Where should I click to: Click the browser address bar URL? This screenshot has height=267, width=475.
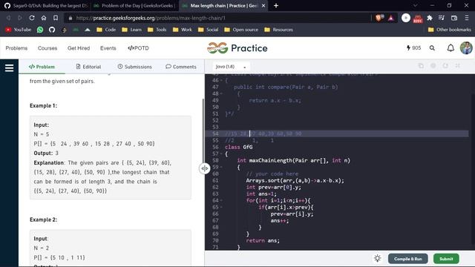click(151, 18)
